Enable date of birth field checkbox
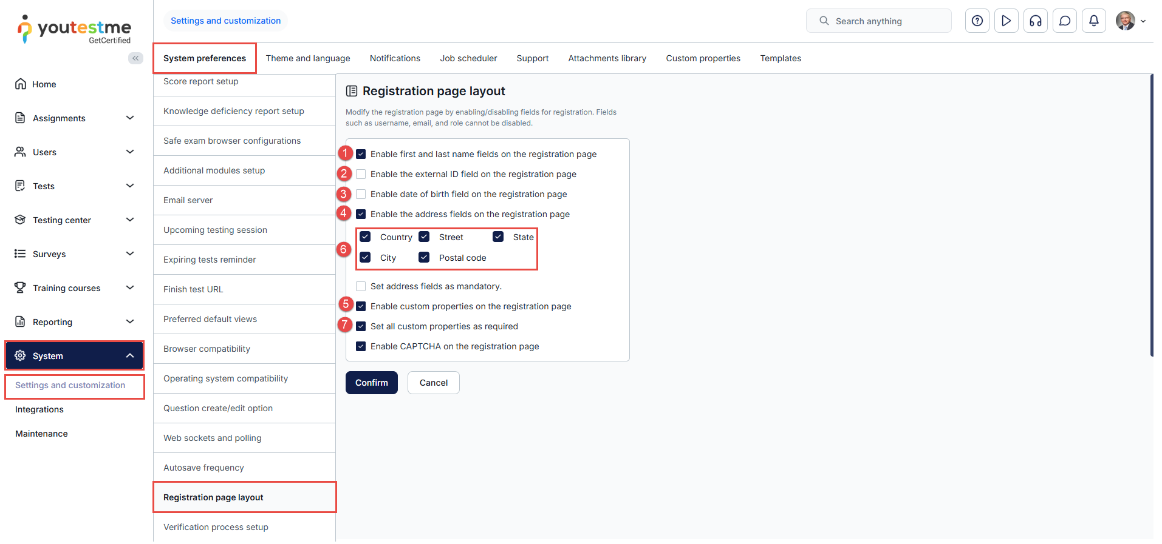This screenshot has width=1162, height=544. tap(361, 194)
